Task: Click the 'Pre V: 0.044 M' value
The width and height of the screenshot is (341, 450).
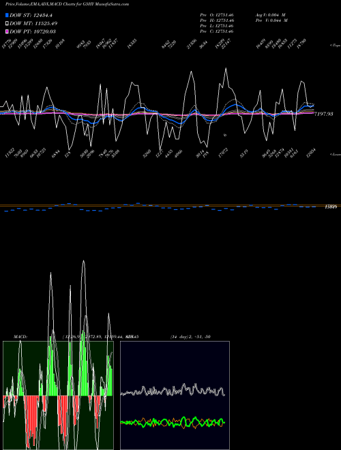Action: coord(271,20)
